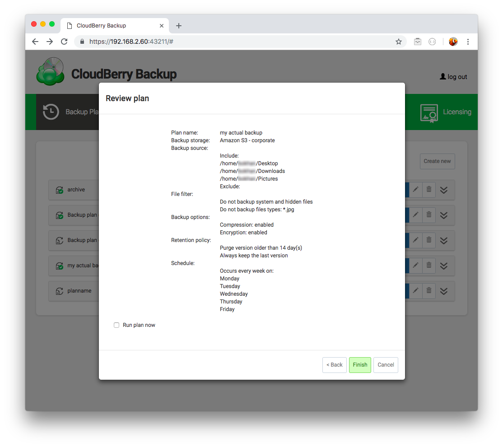Click the address bar URL
Screen dimensions: 503x447
[131, 42]
